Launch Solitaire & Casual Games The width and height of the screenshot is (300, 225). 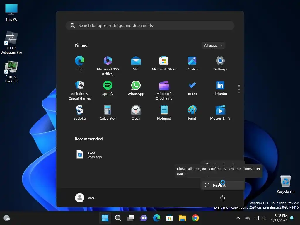[80, 91]
